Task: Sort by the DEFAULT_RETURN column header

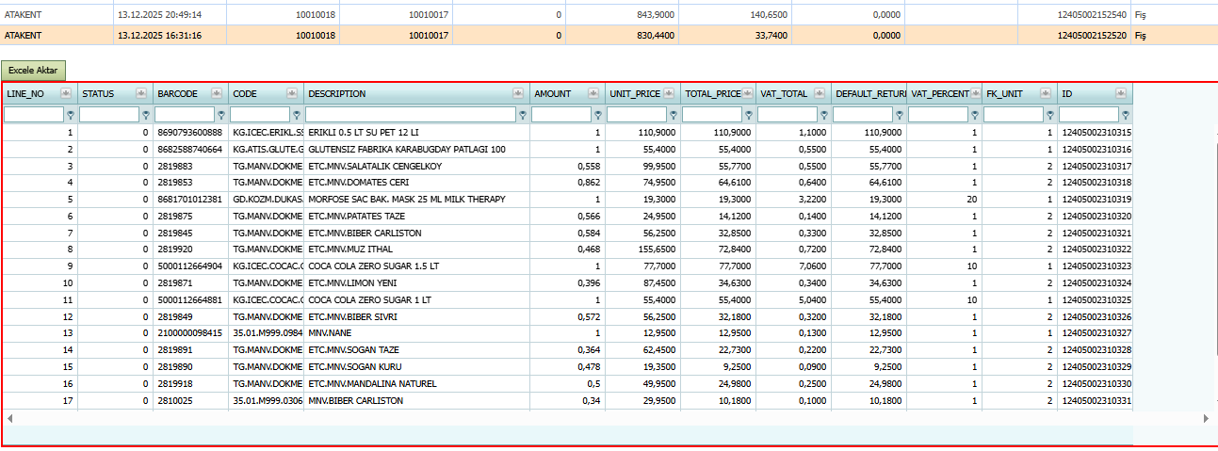Action: coord(869,94)
